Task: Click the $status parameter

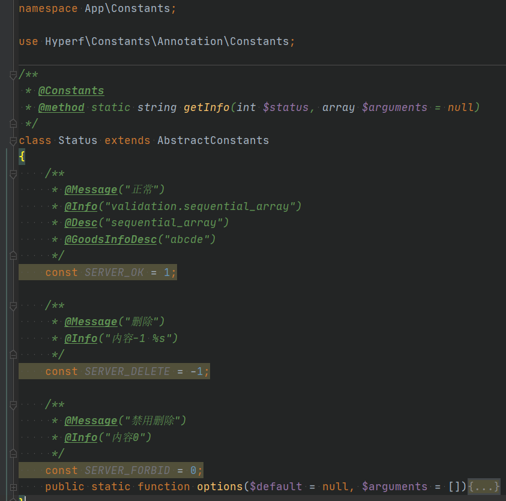Action: click(286, 107)
